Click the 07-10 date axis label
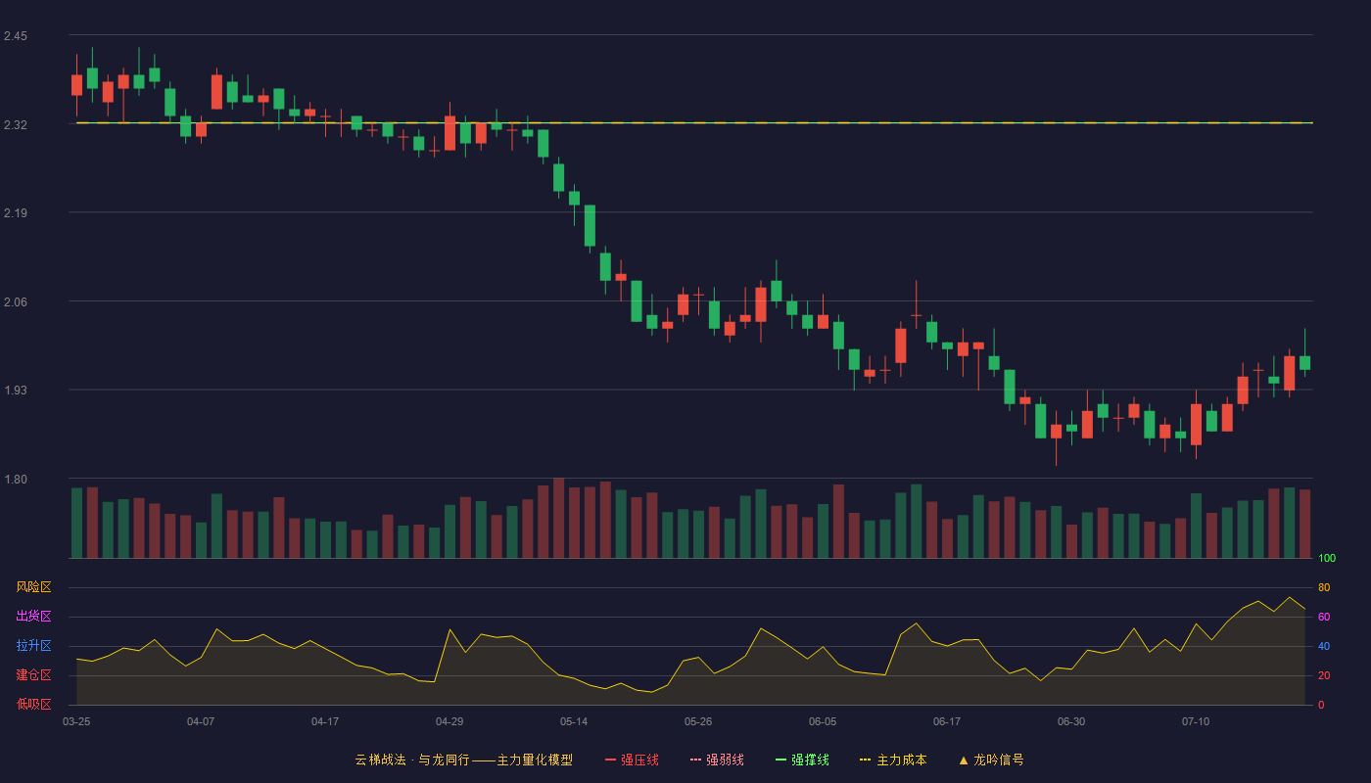 (1196, 721)
